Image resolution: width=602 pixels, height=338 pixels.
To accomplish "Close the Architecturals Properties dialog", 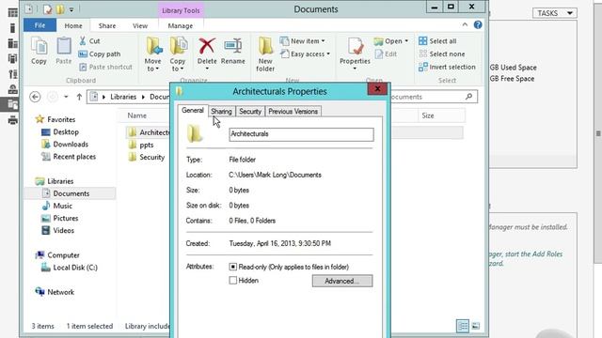I will (377, 89).
